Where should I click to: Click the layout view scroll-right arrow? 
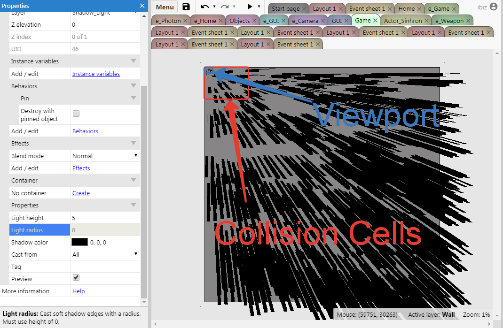(x=490, y=324)
